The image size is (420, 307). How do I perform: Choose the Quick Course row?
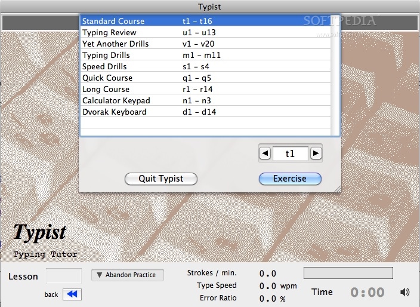click(x=205, y=78)
